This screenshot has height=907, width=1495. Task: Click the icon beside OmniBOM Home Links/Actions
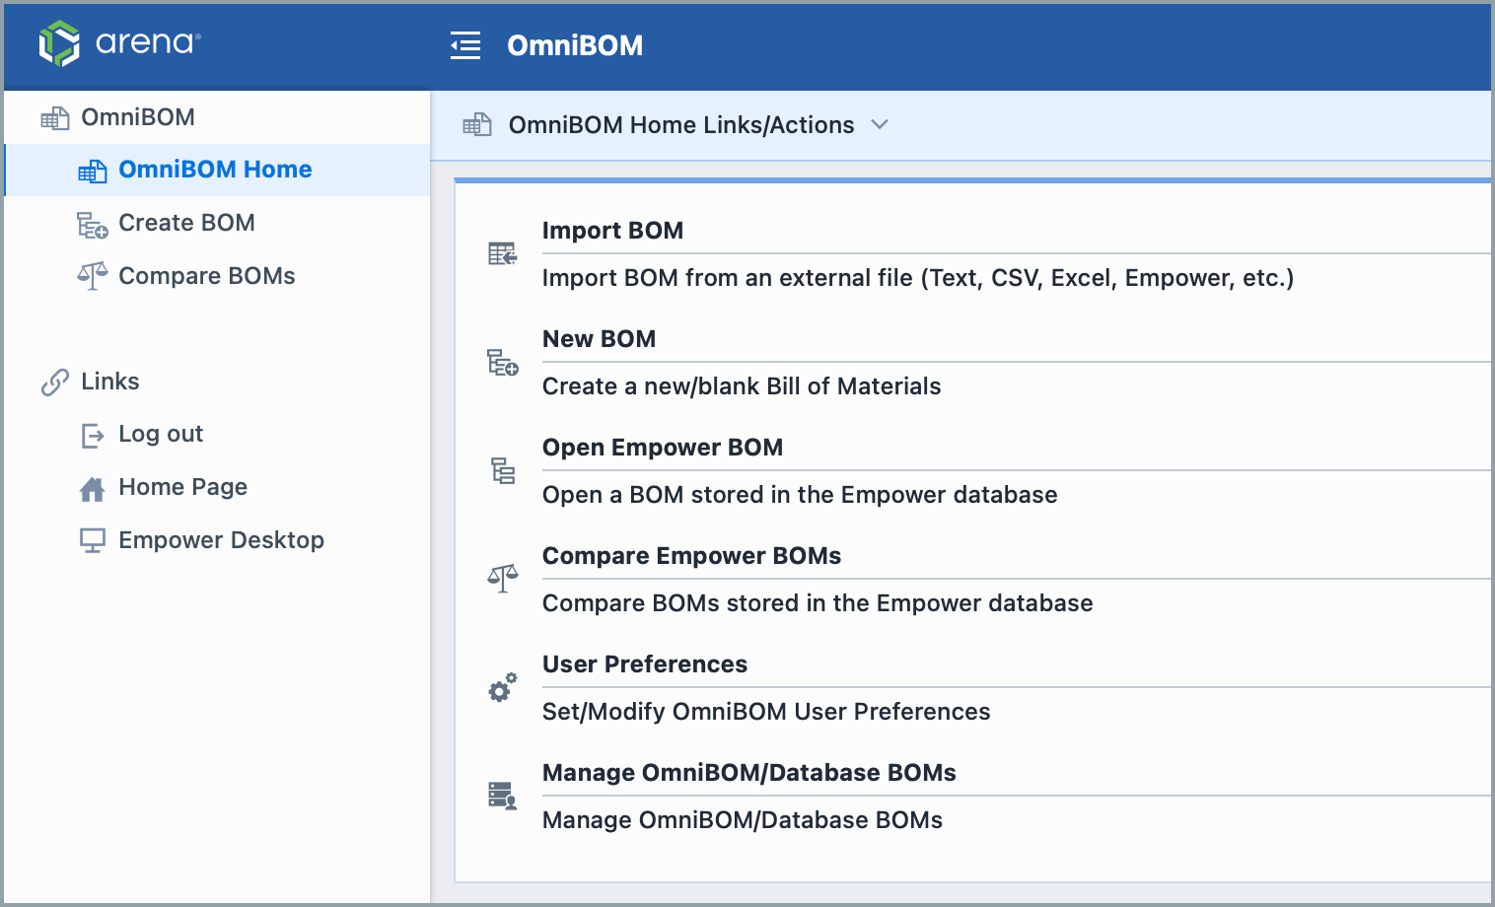(x=477, y=125)
